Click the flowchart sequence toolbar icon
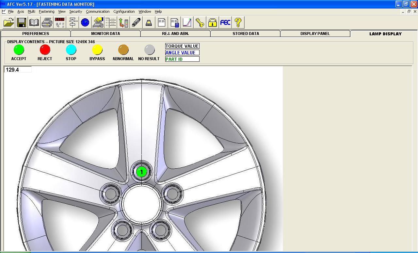This screenshot has height=253, width=418. click(x=72, y=23)
